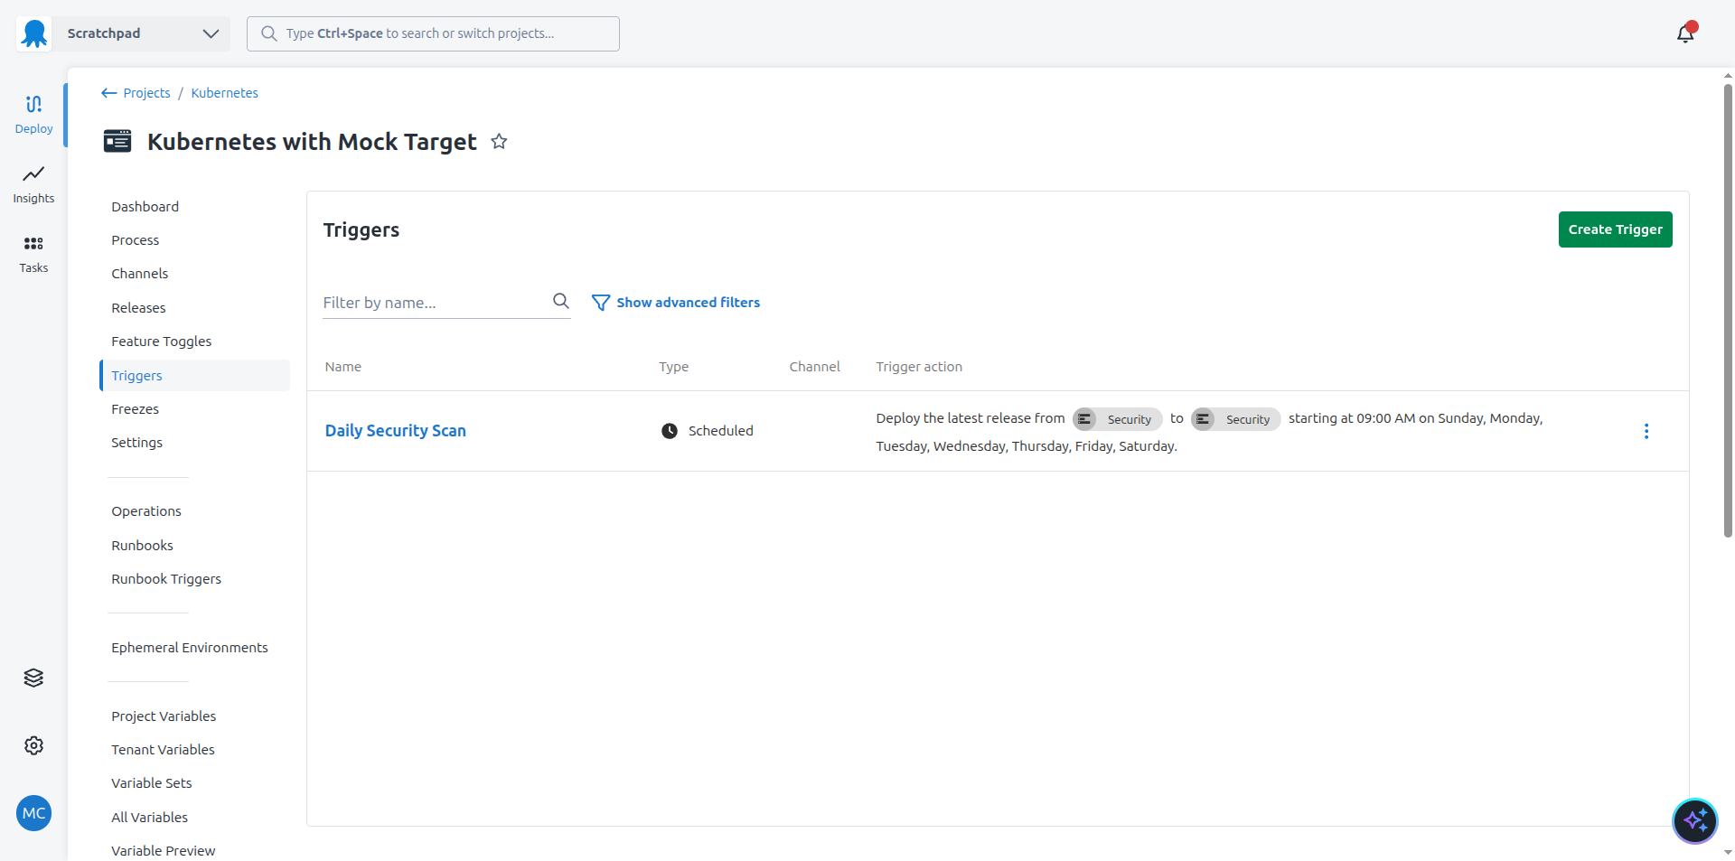Show advanced filters

[x=676, y=303]
